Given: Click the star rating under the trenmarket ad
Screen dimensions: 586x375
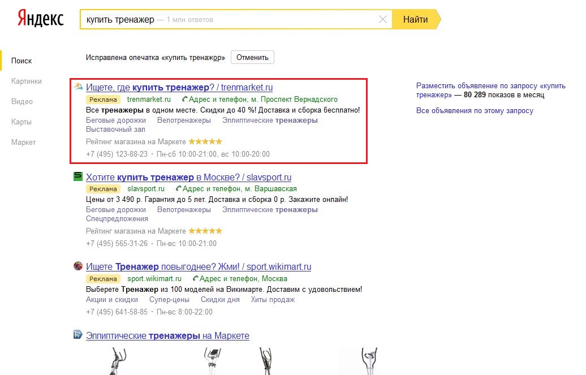Looking at the screenshot, I should click(x=205, y=141).
